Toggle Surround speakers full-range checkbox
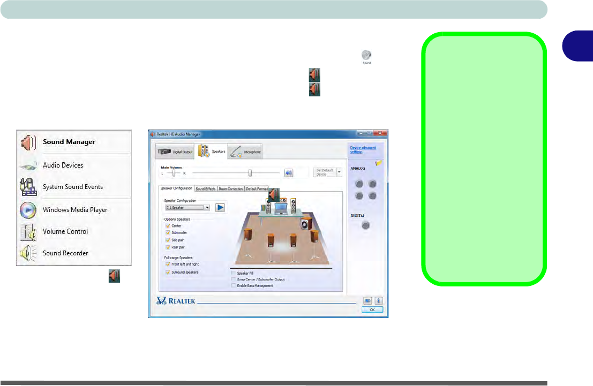Screen dimensions: 593x386 [168, 272]
